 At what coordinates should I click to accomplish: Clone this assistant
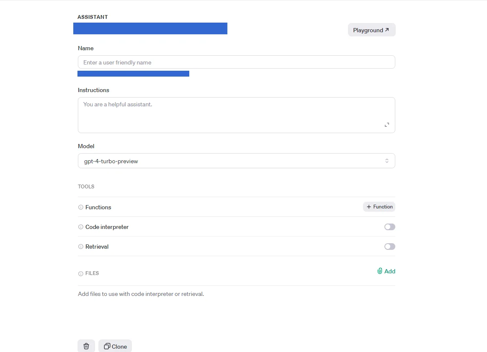tap(115, 346)
